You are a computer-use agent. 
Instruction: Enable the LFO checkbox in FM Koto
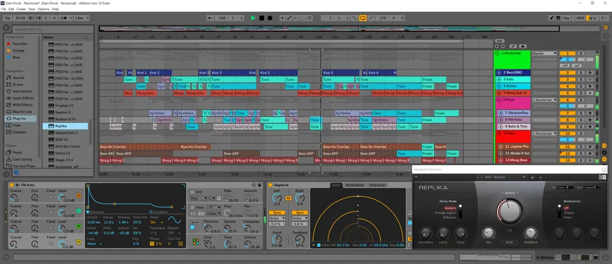point(193,192)
